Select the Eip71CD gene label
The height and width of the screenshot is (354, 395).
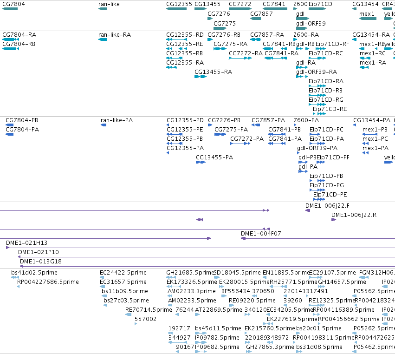[x=320, y=4]
